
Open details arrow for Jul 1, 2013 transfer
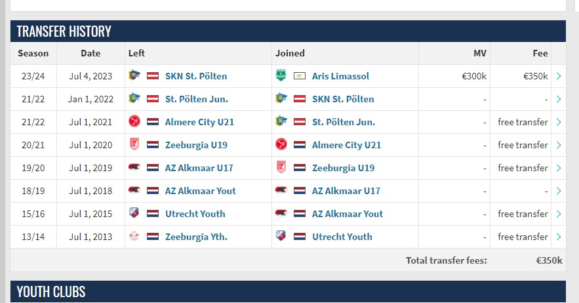click(559, 237)
